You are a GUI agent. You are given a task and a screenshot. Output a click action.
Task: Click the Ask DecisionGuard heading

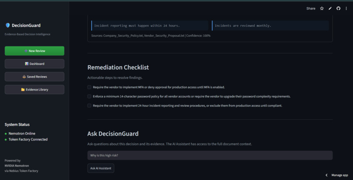(113, 134)
